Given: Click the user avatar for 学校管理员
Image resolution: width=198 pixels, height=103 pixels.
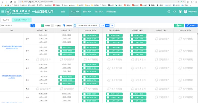Looking at the screenshot, I should click(185, 12).
